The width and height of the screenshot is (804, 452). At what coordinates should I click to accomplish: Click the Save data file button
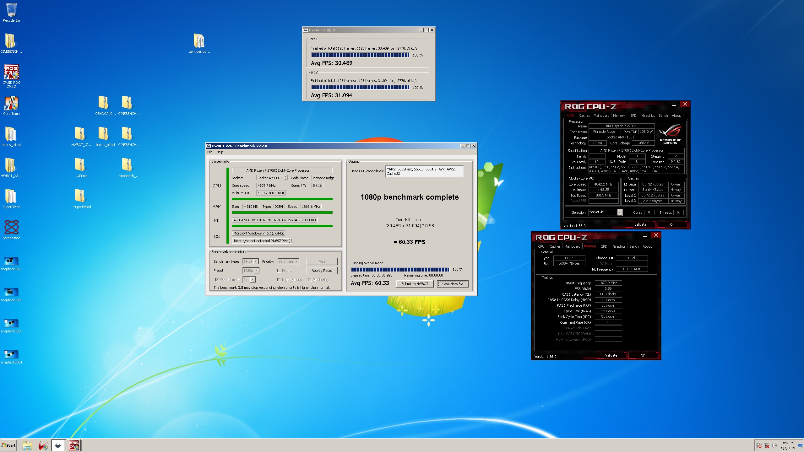point(452,284)
